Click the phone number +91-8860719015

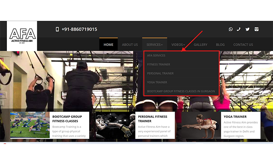tap(79, 29)
